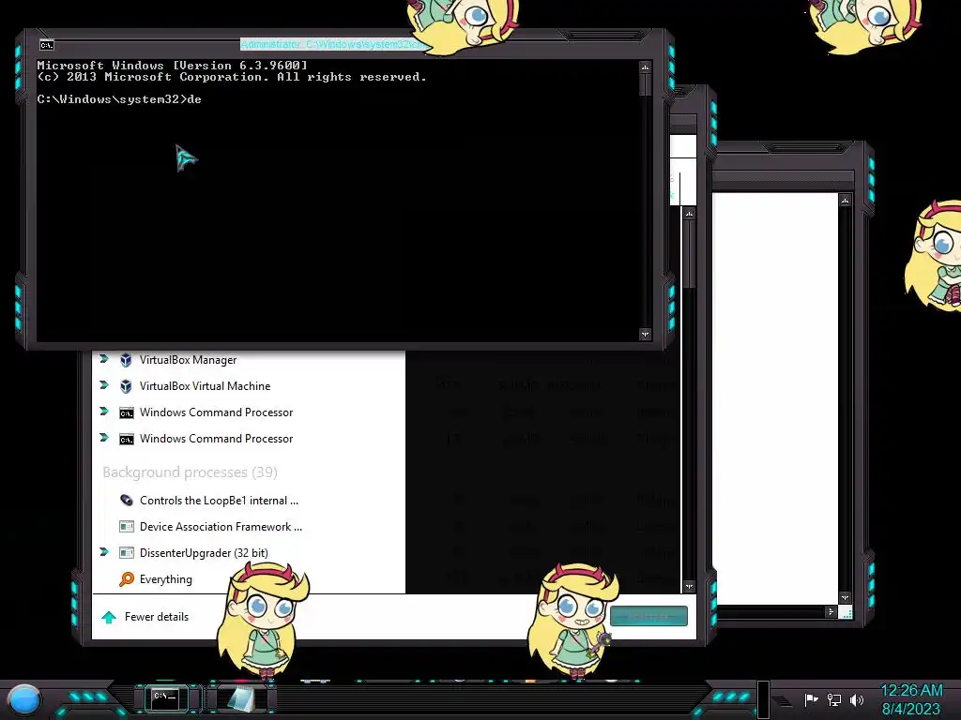Click the Command Prompt title bar icon
The image size is (961, 720).
coord(47,45)
